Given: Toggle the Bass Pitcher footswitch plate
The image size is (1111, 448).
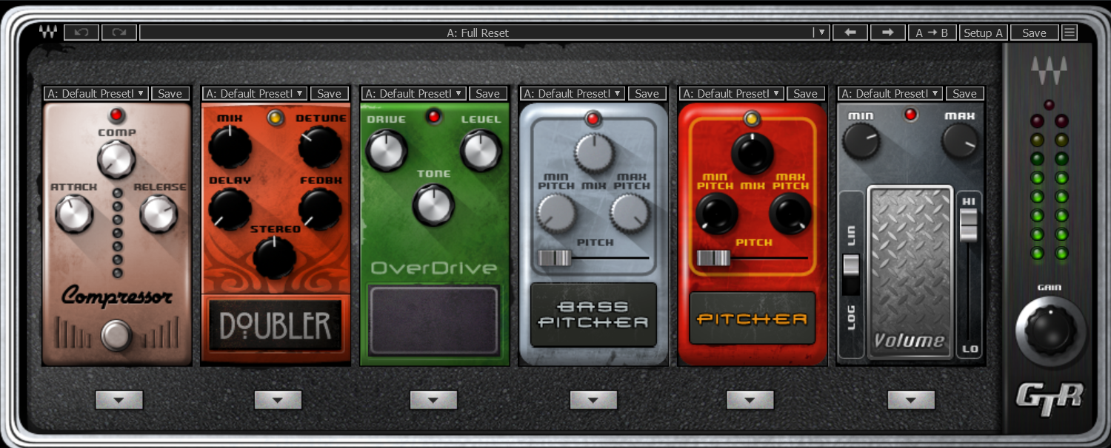Looking at the screenshot, I should pos(593,314).
